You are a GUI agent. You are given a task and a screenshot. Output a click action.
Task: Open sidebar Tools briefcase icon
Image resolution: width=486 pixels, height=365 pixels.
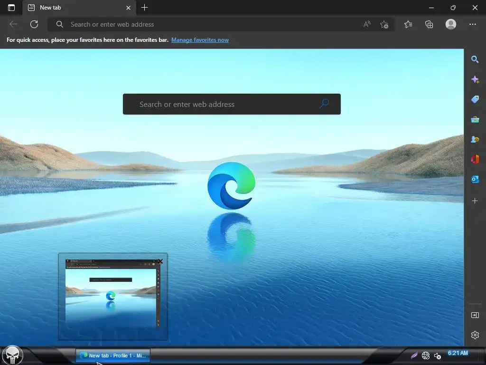(x=475, y=119)
